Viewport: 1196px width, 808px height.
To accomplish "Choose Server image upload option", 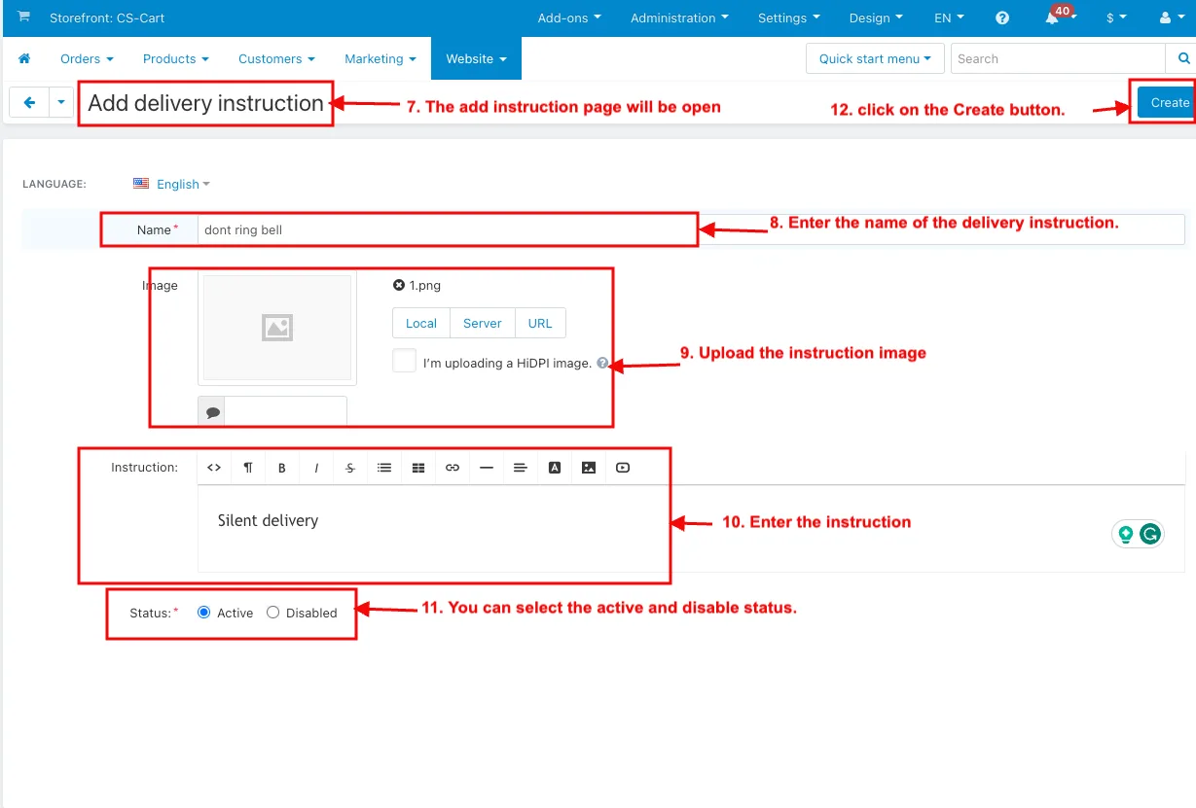I will [x=483, y=323].
